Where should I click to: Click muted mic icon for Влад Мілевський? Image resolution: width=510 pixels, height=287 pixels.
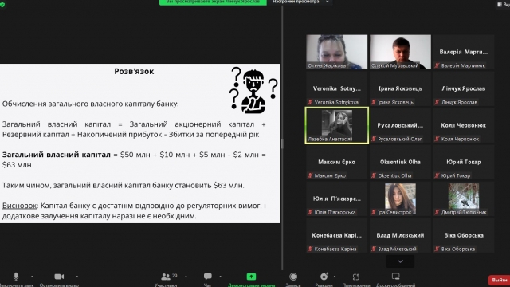(x=374, y=249)
